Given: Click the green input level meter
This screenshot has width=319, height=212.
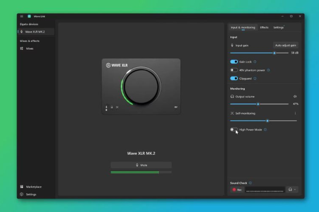Looking at the screenshot, I should (141, 172).
